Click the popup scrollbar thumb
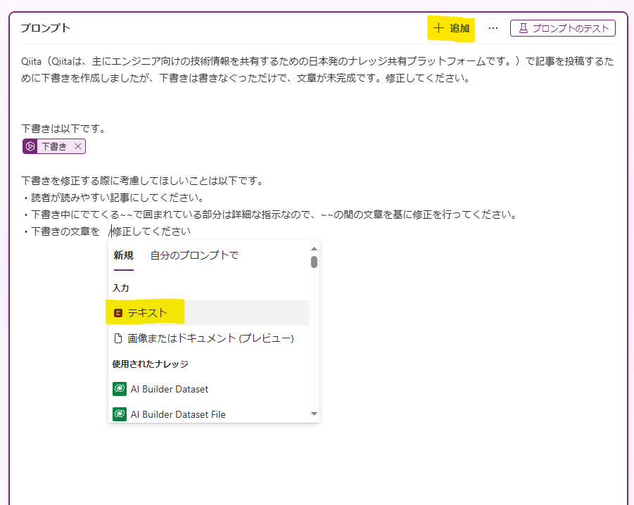 coord(314,262)
